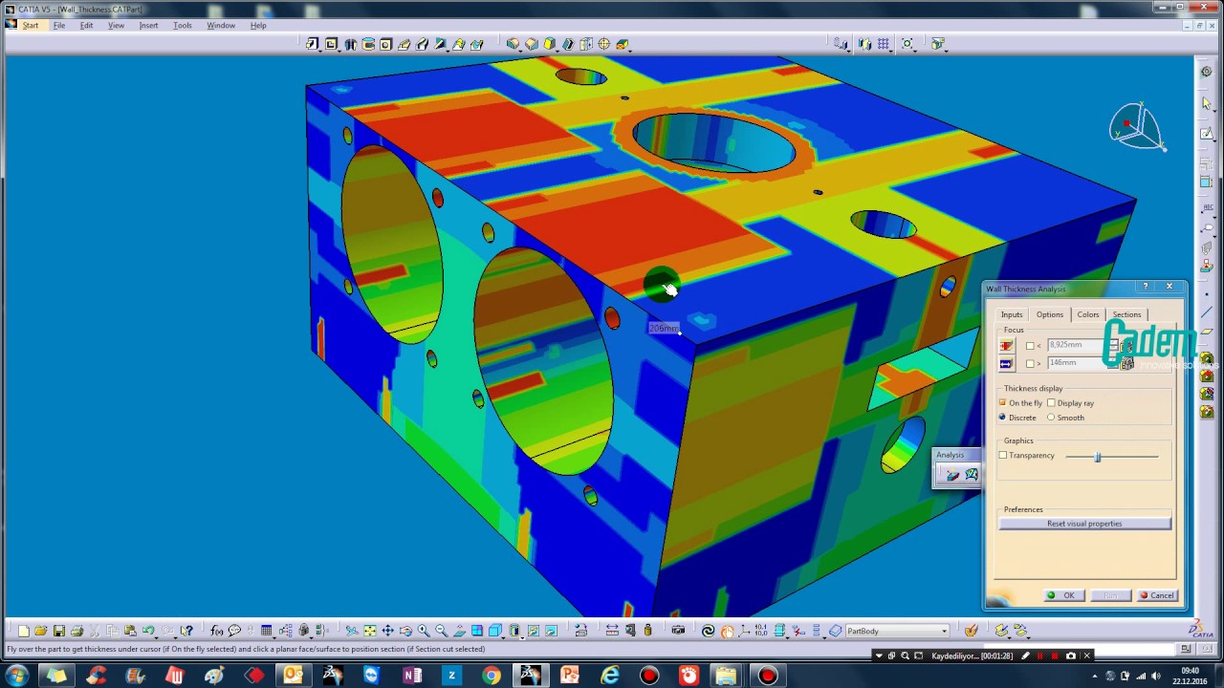Click the Pan view icon
Viewport: 1224px width, 688px height.
pos(387,631)
